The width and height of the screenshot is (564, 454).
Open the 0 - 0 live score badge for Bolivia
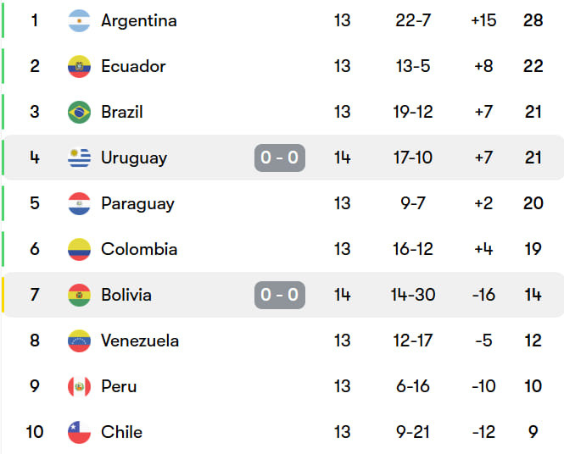(280, 295)
